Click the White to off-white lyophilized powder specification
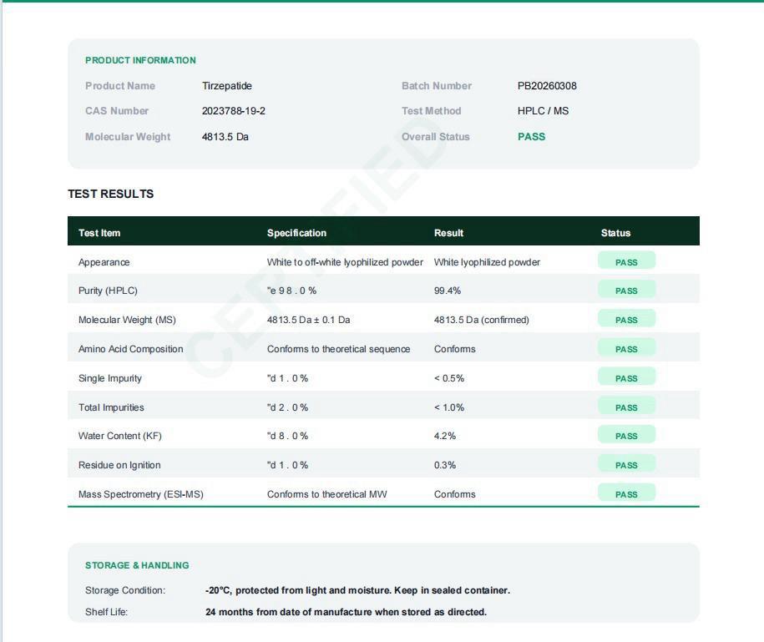This screenshot has width=764, height=642. 345,262
